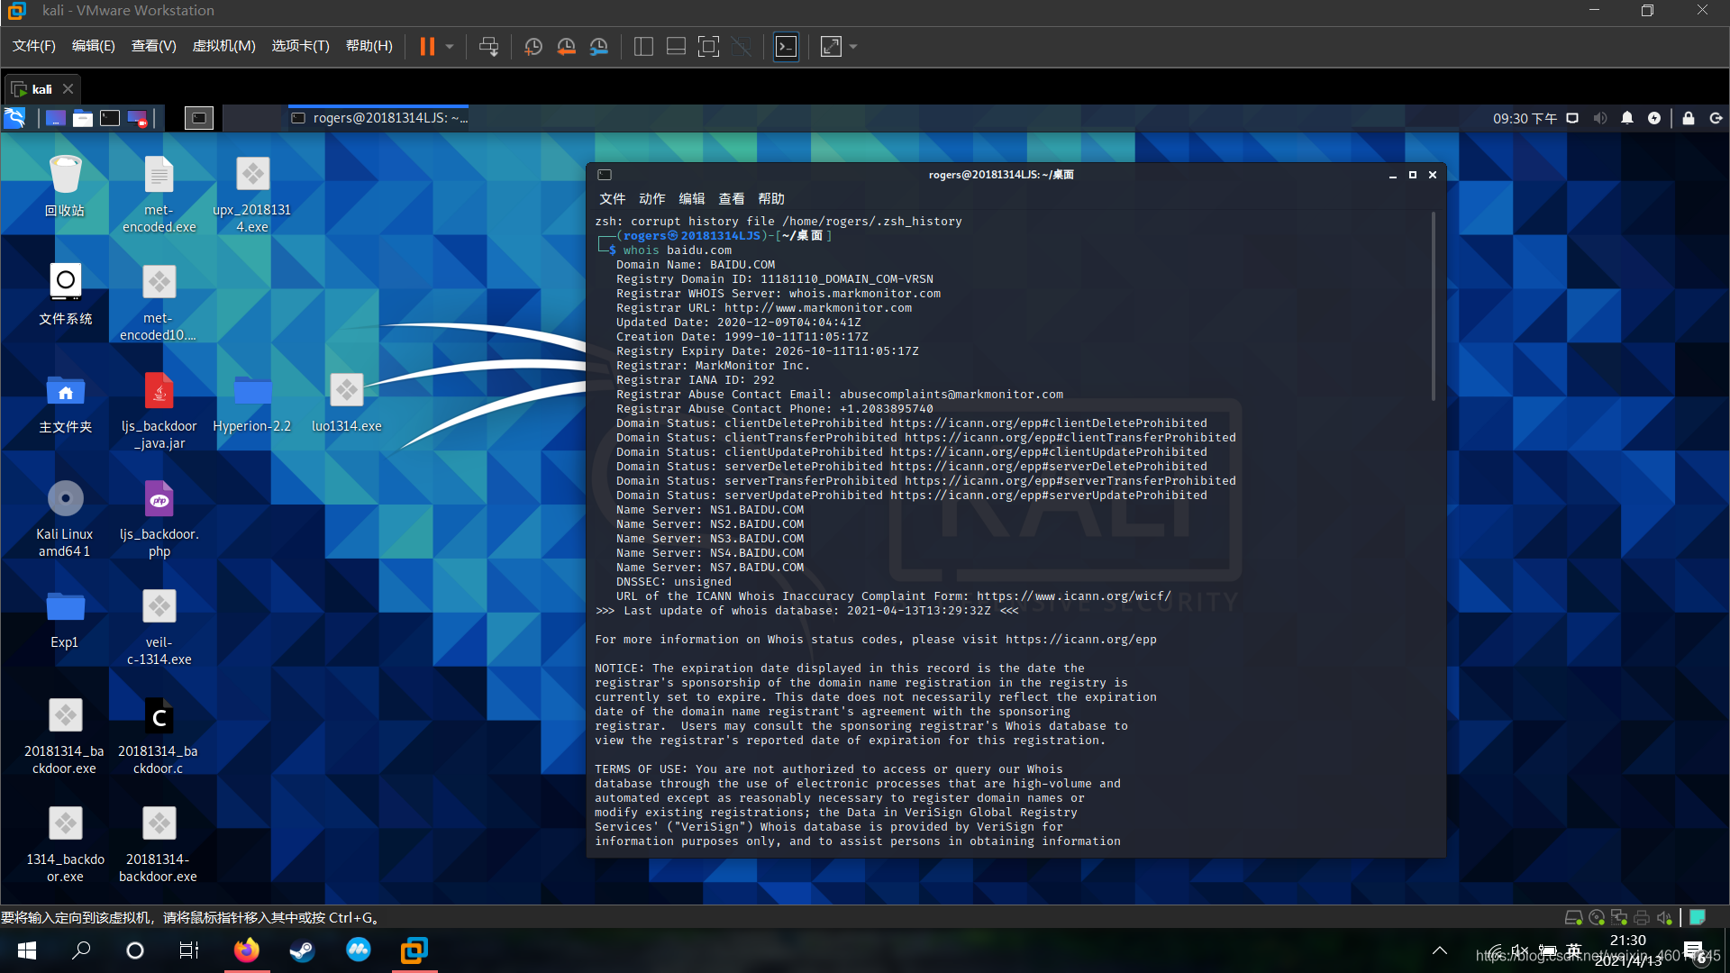Revert virtual machine to previous snapshot
The width and height of the screenshot is (1730, 973).
566,46
